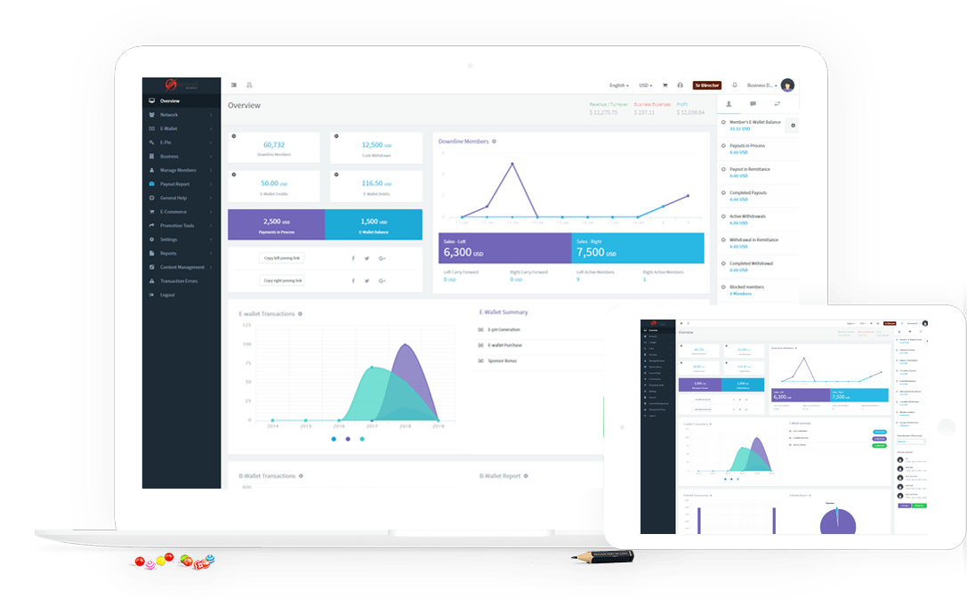967x599 pixels.
Task: Click the gear icon on E-Wallet Credits card
Action: coord(234,174)
